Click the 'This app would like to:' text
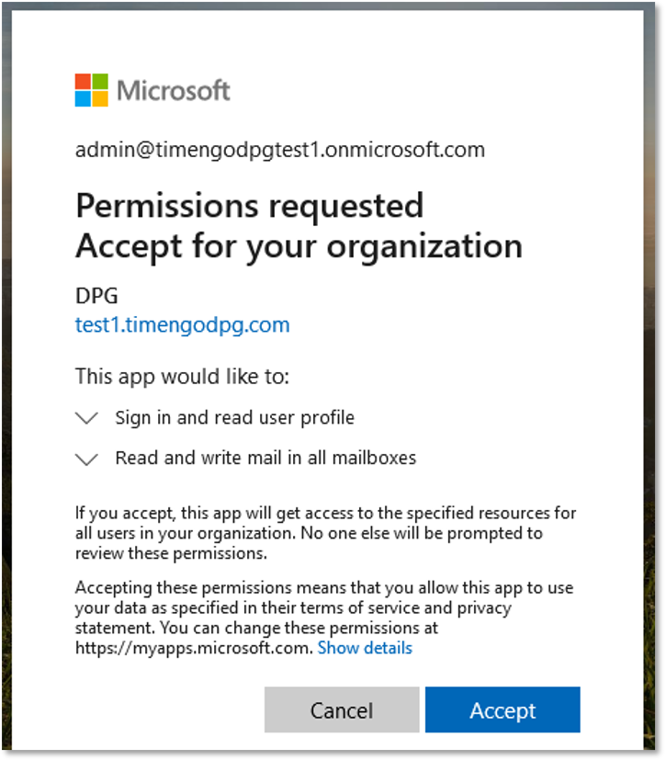666x760 pixels. point(182,377)
